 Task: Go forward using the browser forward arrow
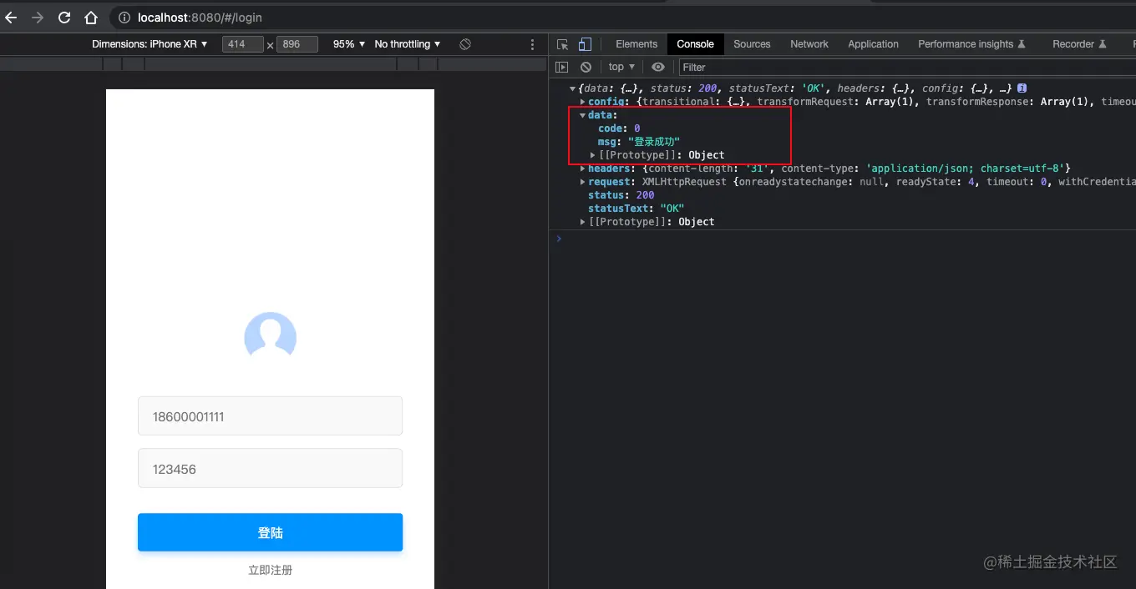click(x=38, y=17)
